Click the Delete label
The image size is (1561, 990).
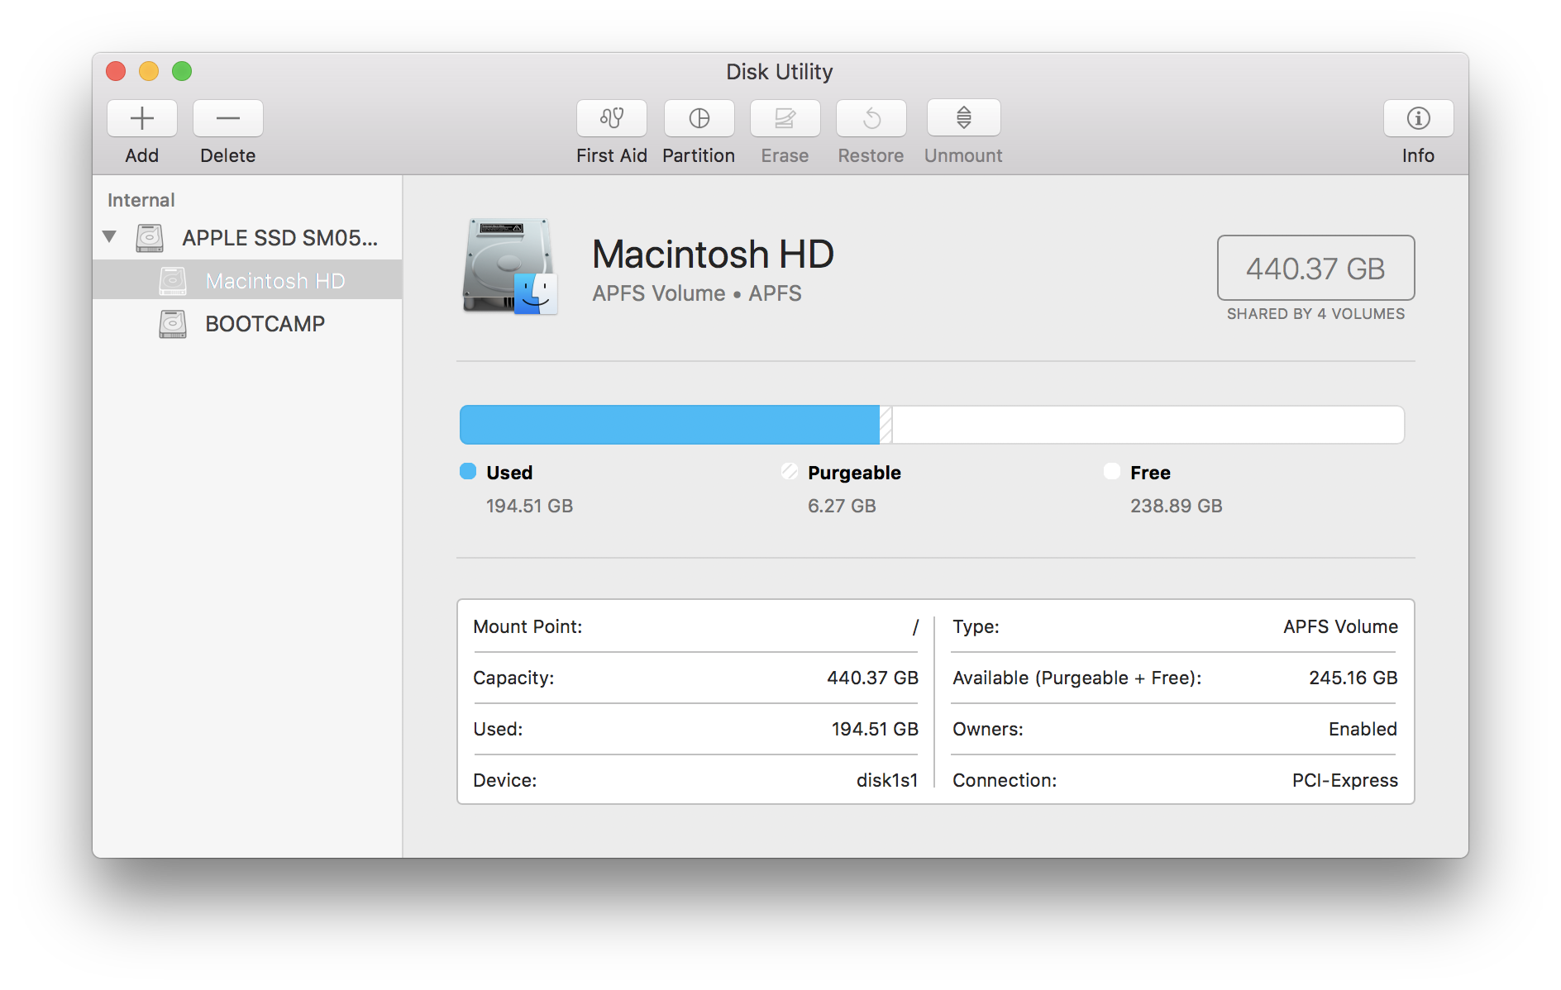click(x=228, y=155)
